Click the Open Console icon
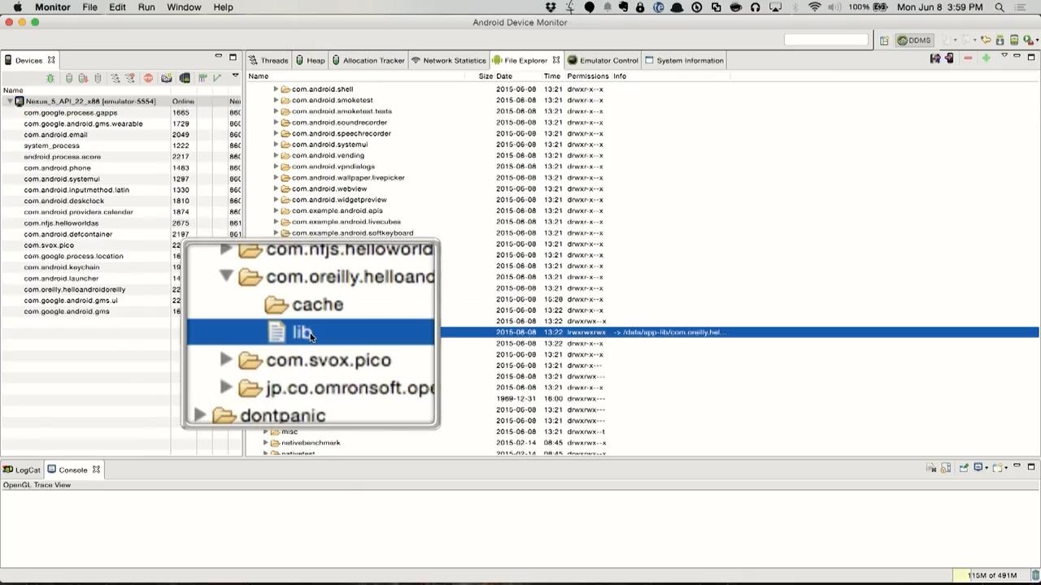 (997, 468)
